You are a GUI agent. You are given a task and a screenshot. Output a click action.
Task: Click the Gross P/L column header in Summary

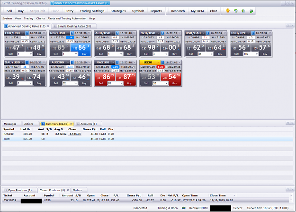(90, 129)
